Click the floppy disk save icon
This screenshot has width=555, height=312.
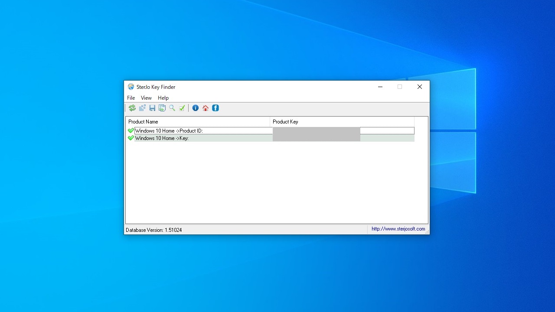(x=152, y=108)
